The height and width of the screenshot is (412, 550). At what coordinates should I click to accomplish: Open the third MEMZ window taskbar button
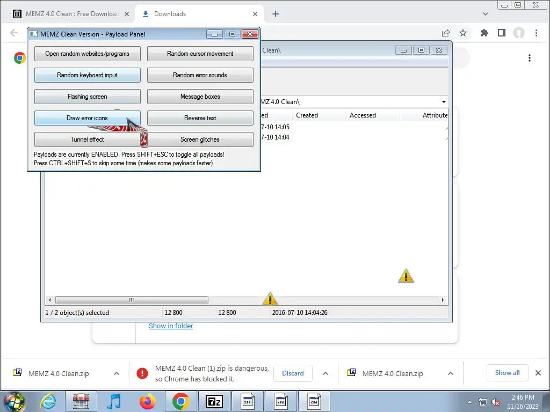click(x=314, y=401)
